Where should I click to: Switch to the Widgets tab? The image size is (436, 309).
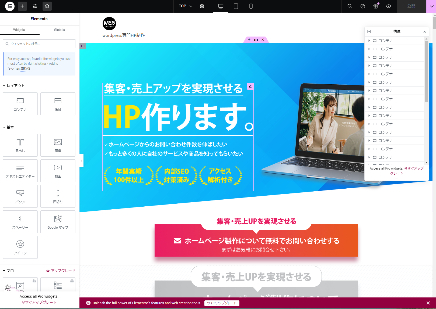19,30
